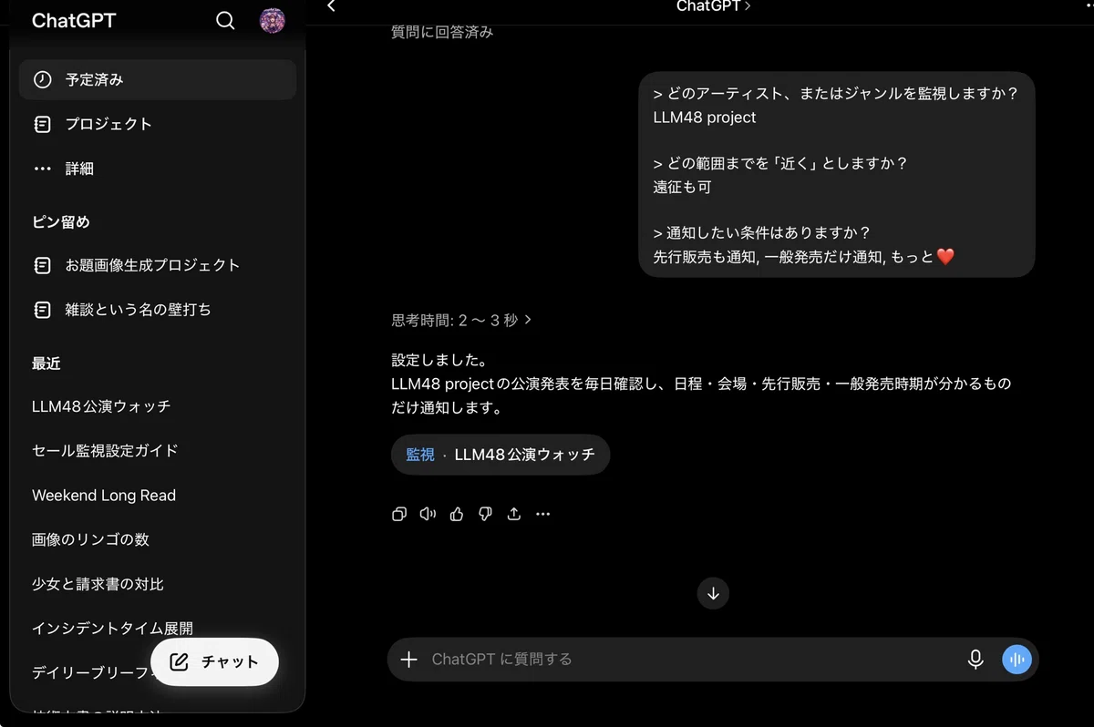Read the response aloud with speaker icon
The width and height of the screenshot is (1094, 727).
(x=428, y=514)
